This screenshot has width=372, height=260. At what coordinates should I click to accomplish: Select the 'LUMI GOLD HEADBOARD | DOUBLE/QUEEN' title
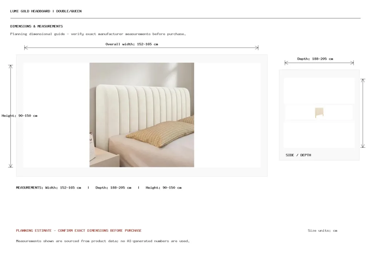(x=46, y=11)
